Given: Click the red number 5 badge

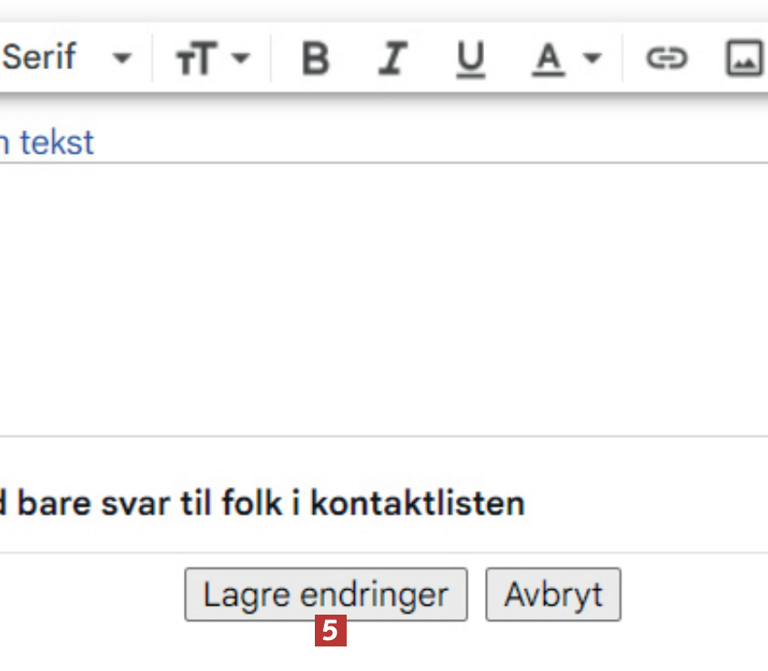Looking at the screenshot, I should tap(330, 631).
